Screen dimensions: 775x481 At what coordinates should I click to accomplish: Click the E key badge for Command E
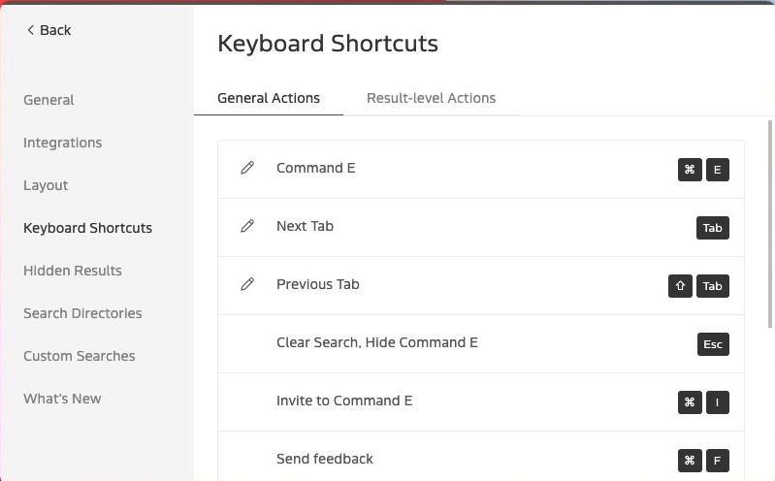coord(717,170)
